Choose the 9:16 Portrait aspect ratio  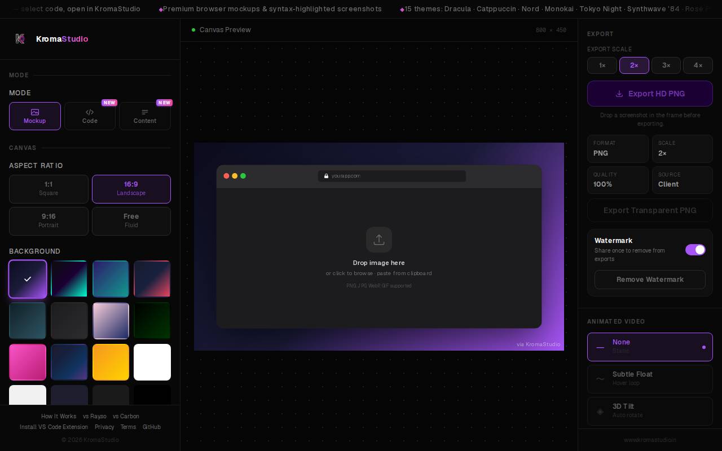coord(49,221)
